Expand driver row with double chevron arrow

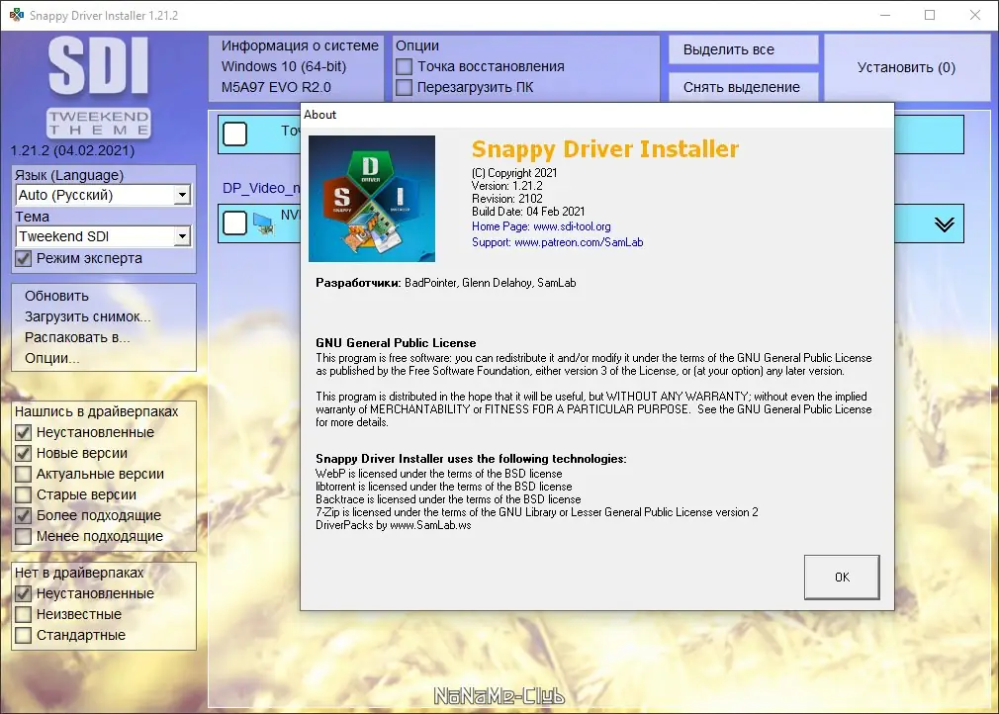(x=945, y=224)
